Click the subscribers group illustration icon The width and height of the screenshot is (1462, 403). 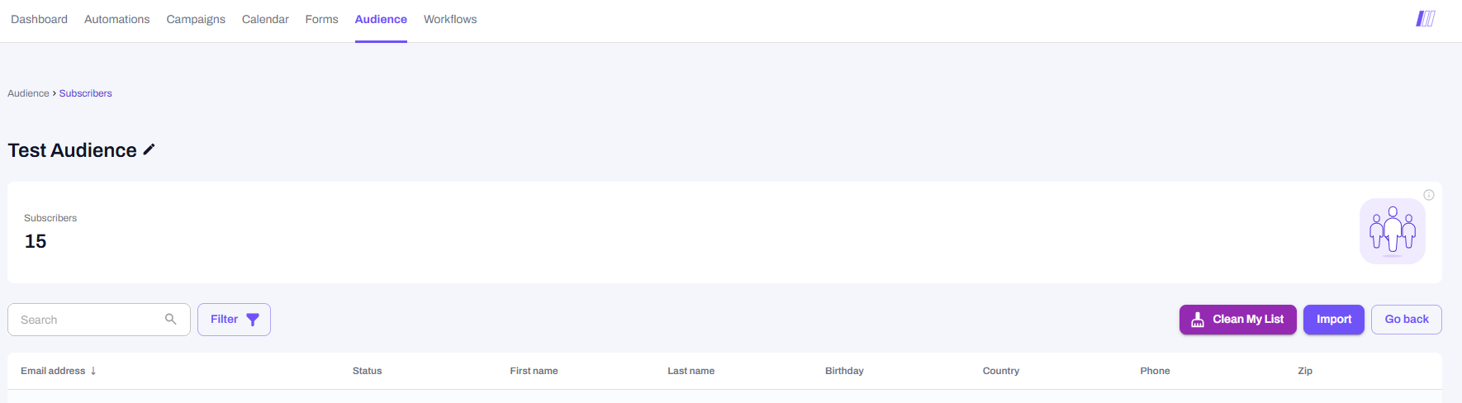point(1392,230)
